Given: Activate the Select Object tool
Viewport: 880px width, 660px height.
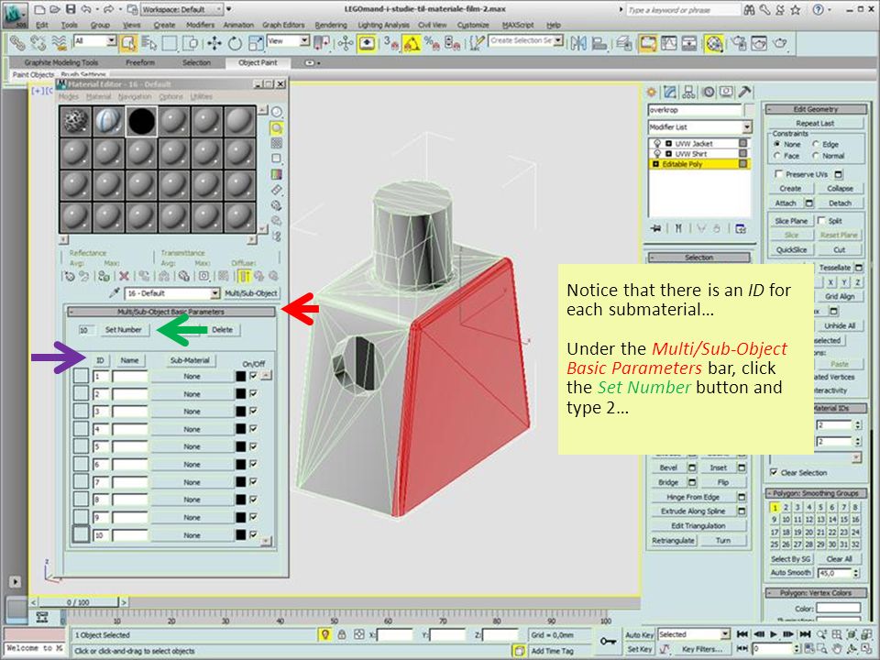Looking at the screenshot, I should click(x=128, y=43).
